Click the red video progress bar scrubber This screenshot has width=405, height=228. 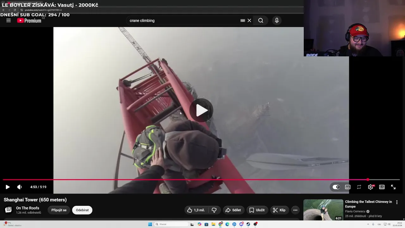368,180
